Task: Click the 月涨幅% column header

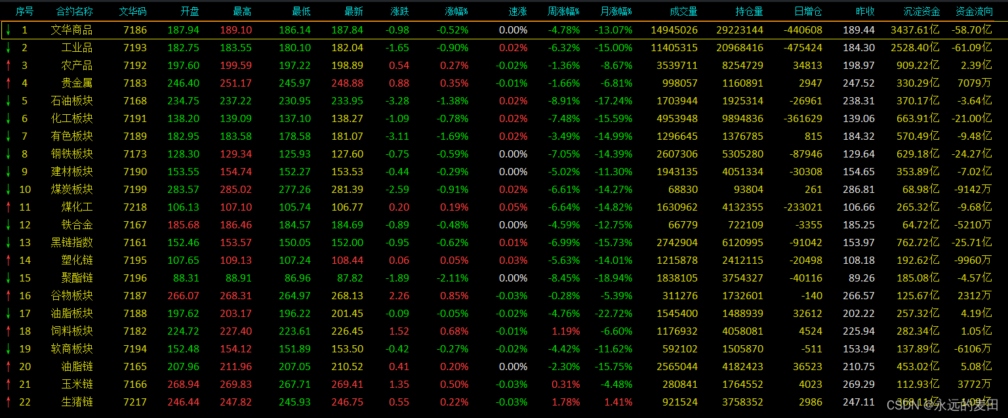Action: pos(616,11)
